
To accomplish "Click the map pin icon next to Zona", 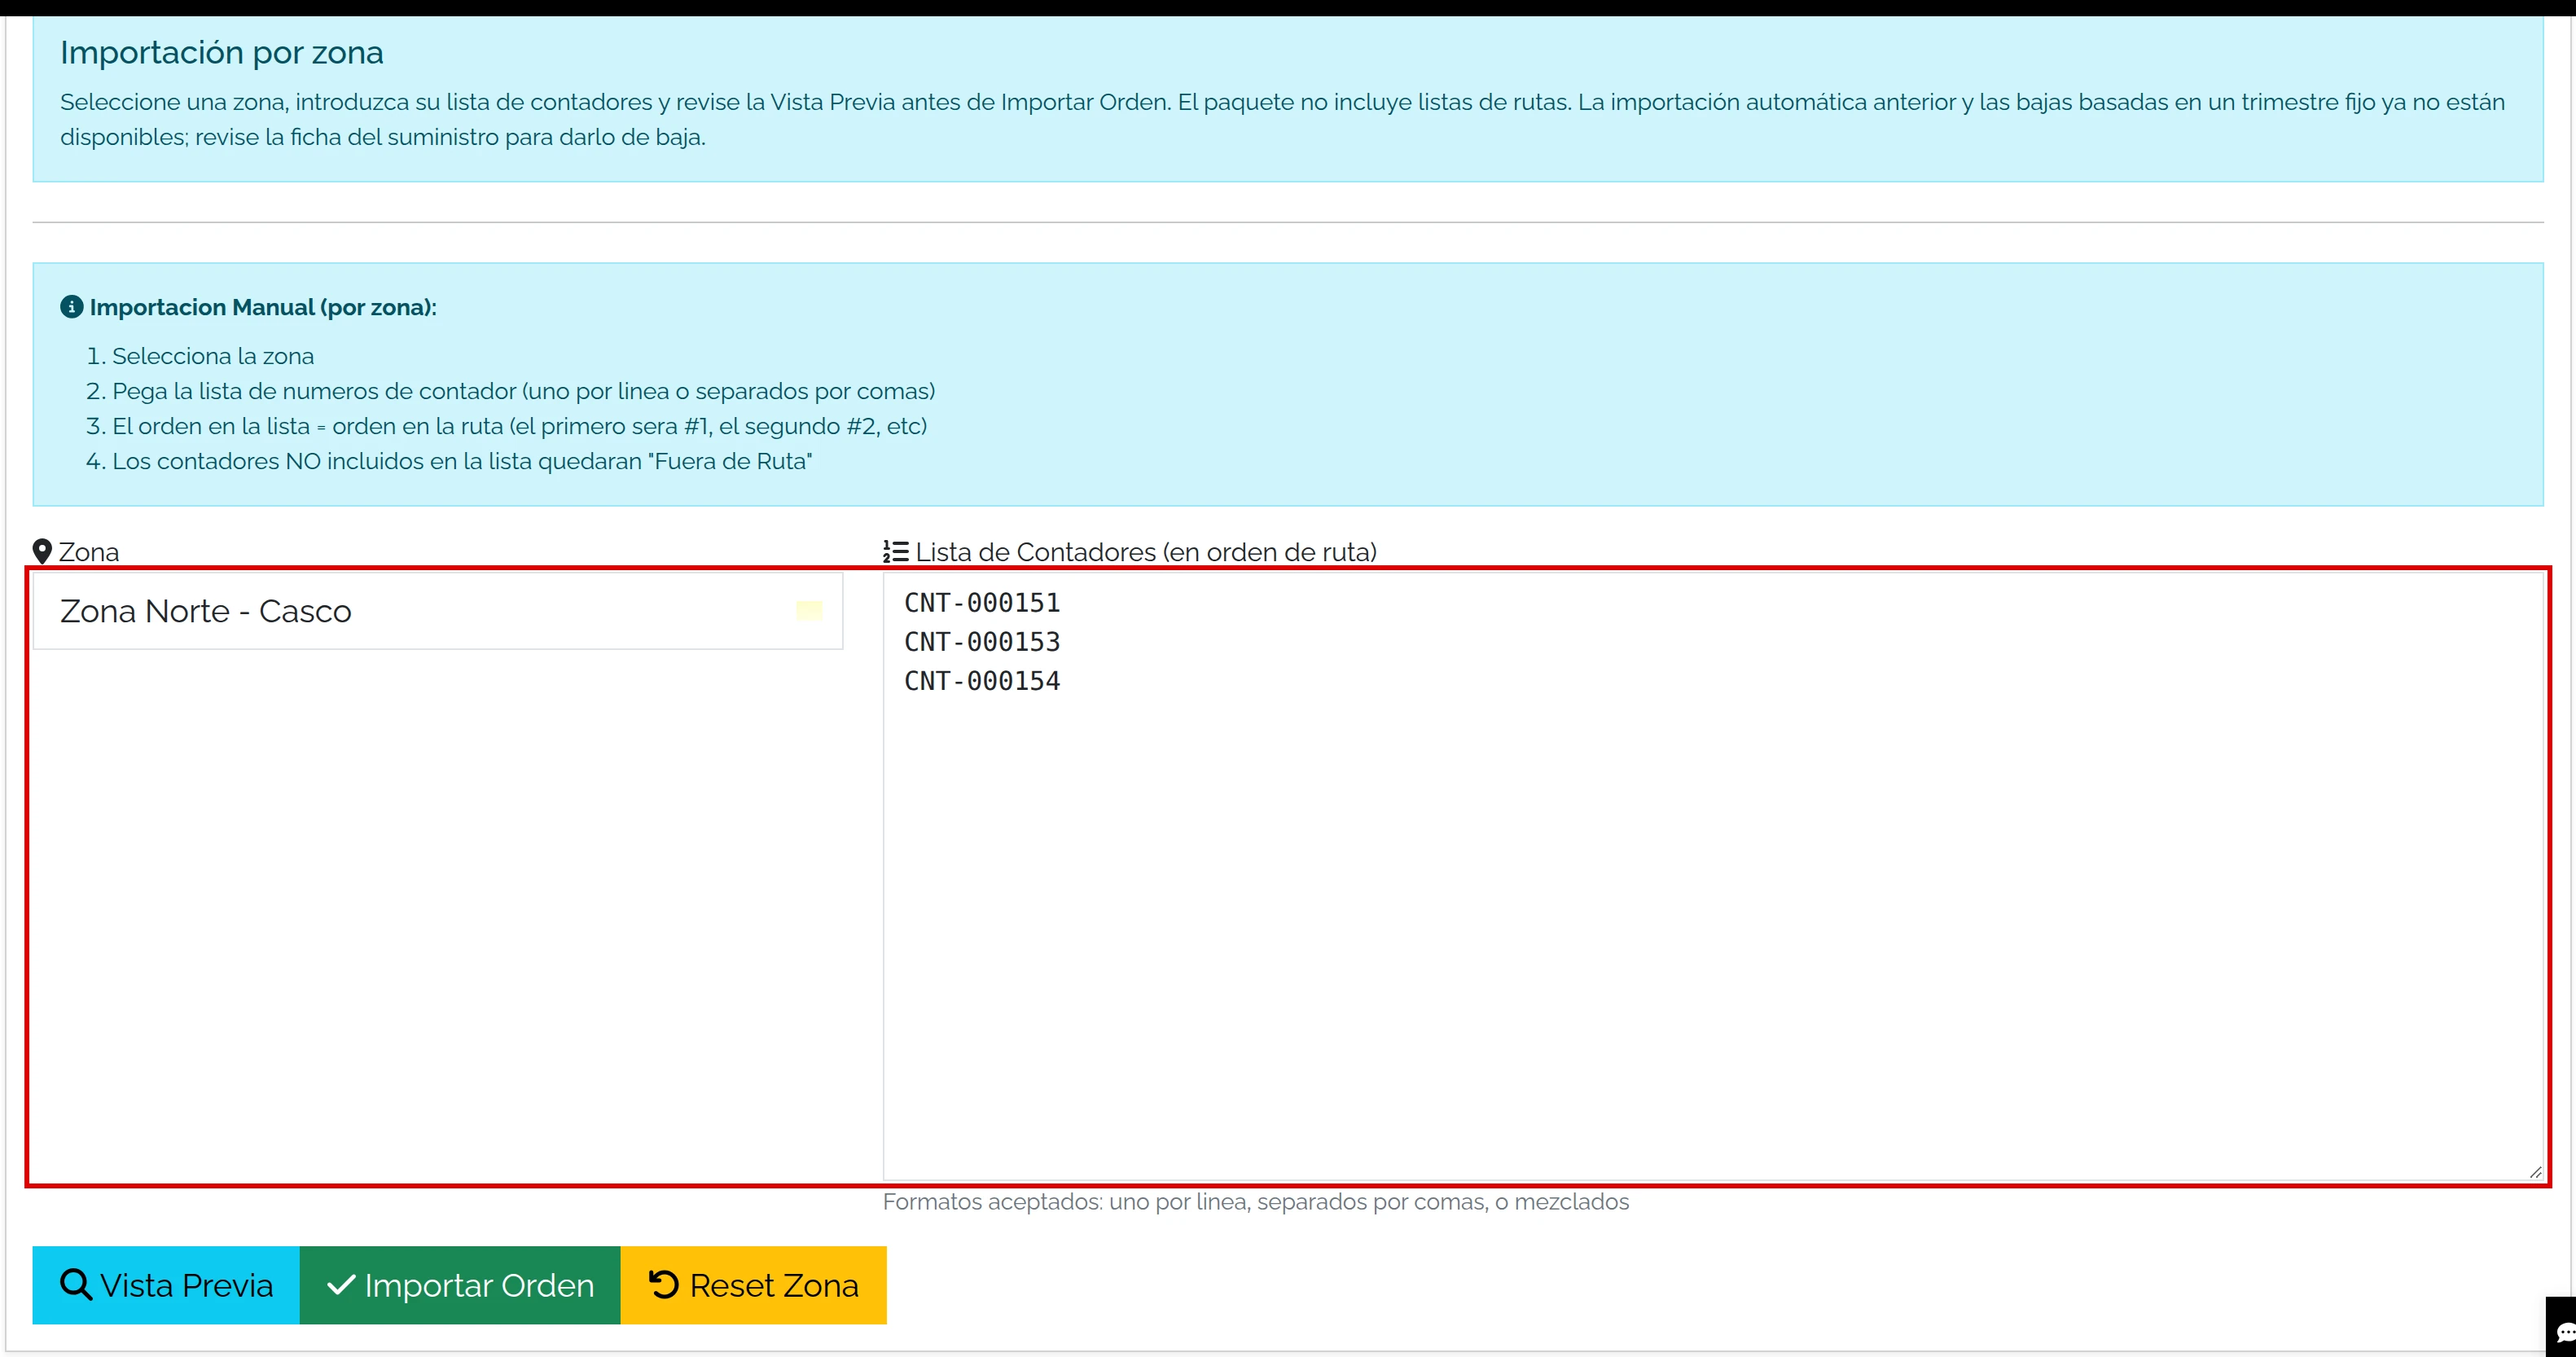I will click(42, 552).
